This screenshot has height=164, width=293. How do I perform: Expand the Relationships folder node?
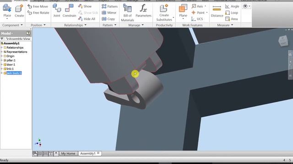click(x=2, y=47)
